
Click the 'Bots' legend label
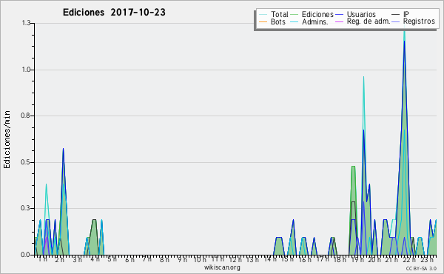[277, 21]
